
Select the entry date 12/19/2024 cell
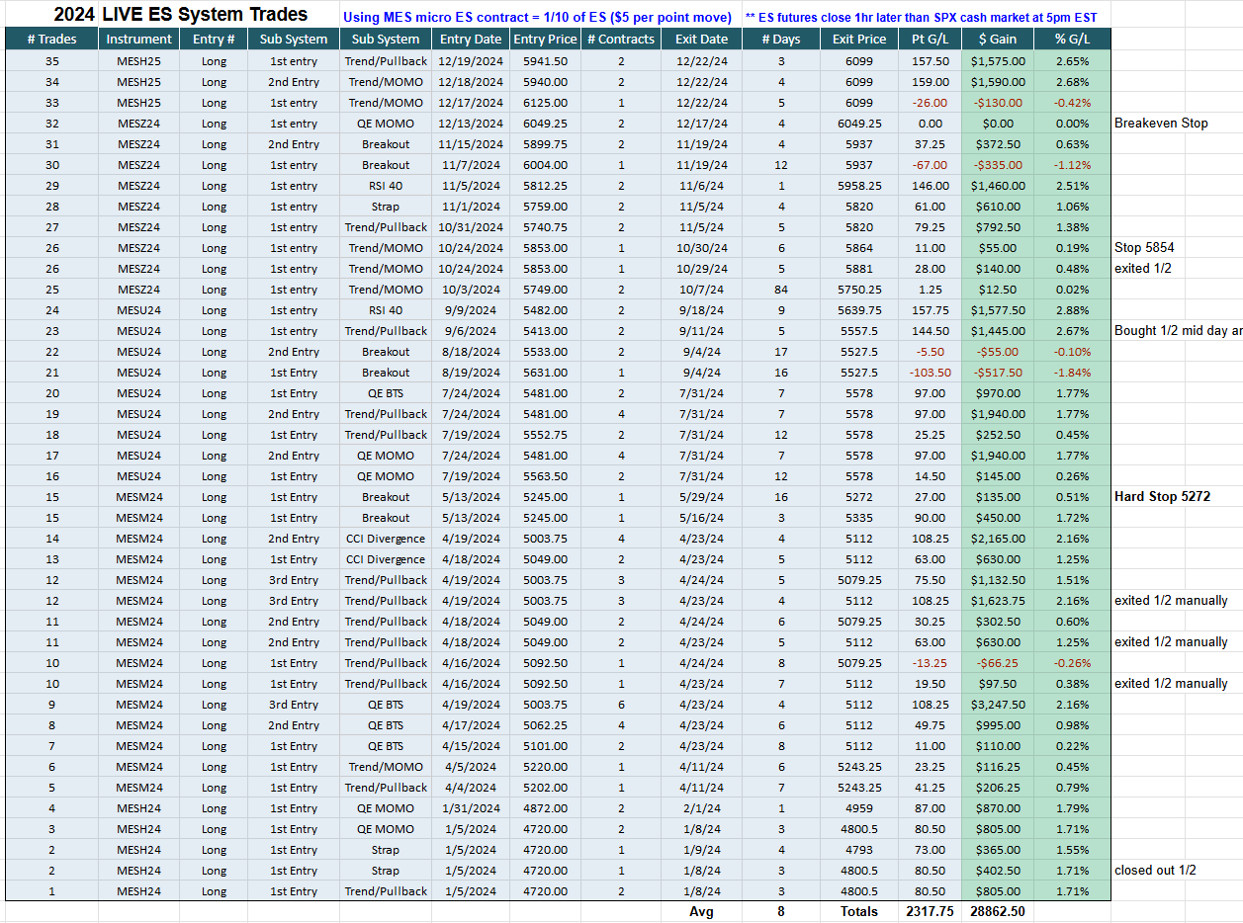tap(471, 61)
